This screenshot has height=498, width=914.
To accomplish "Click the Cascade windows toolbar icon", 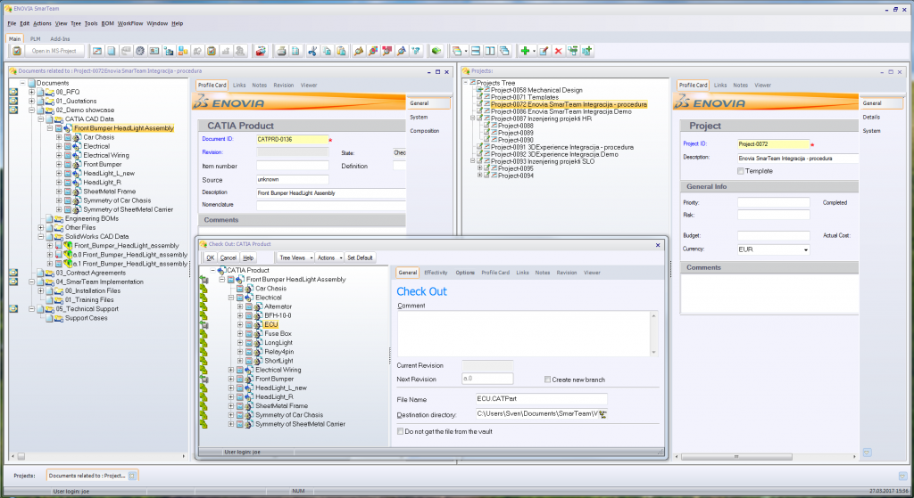I will click(505, 51).
